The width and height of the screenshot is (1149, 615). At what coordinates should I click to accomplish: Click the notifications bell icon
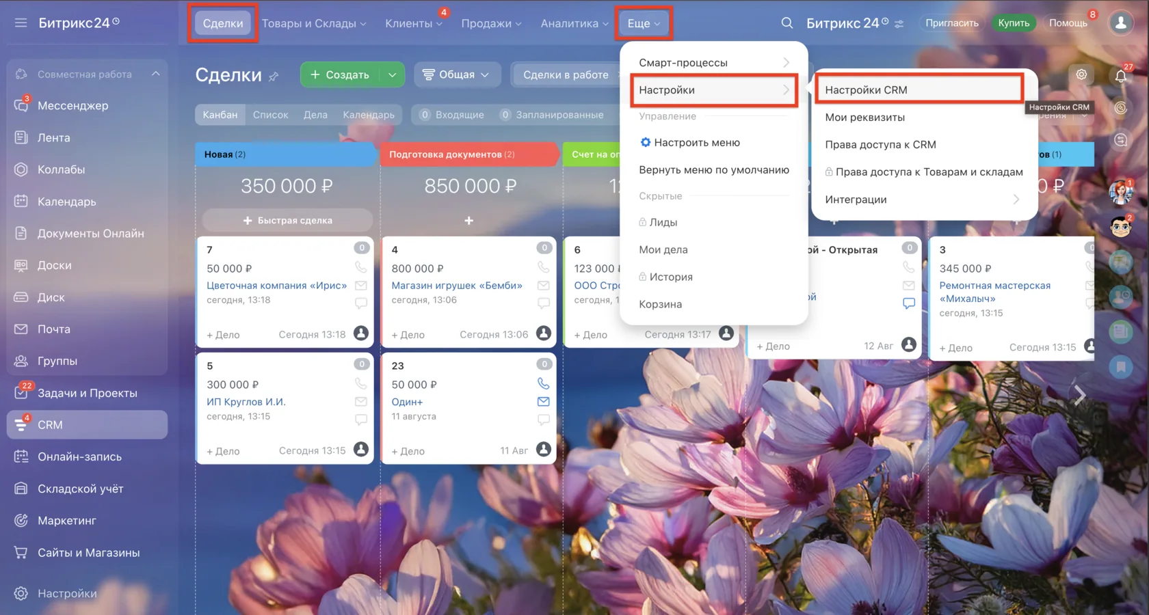1120,75
